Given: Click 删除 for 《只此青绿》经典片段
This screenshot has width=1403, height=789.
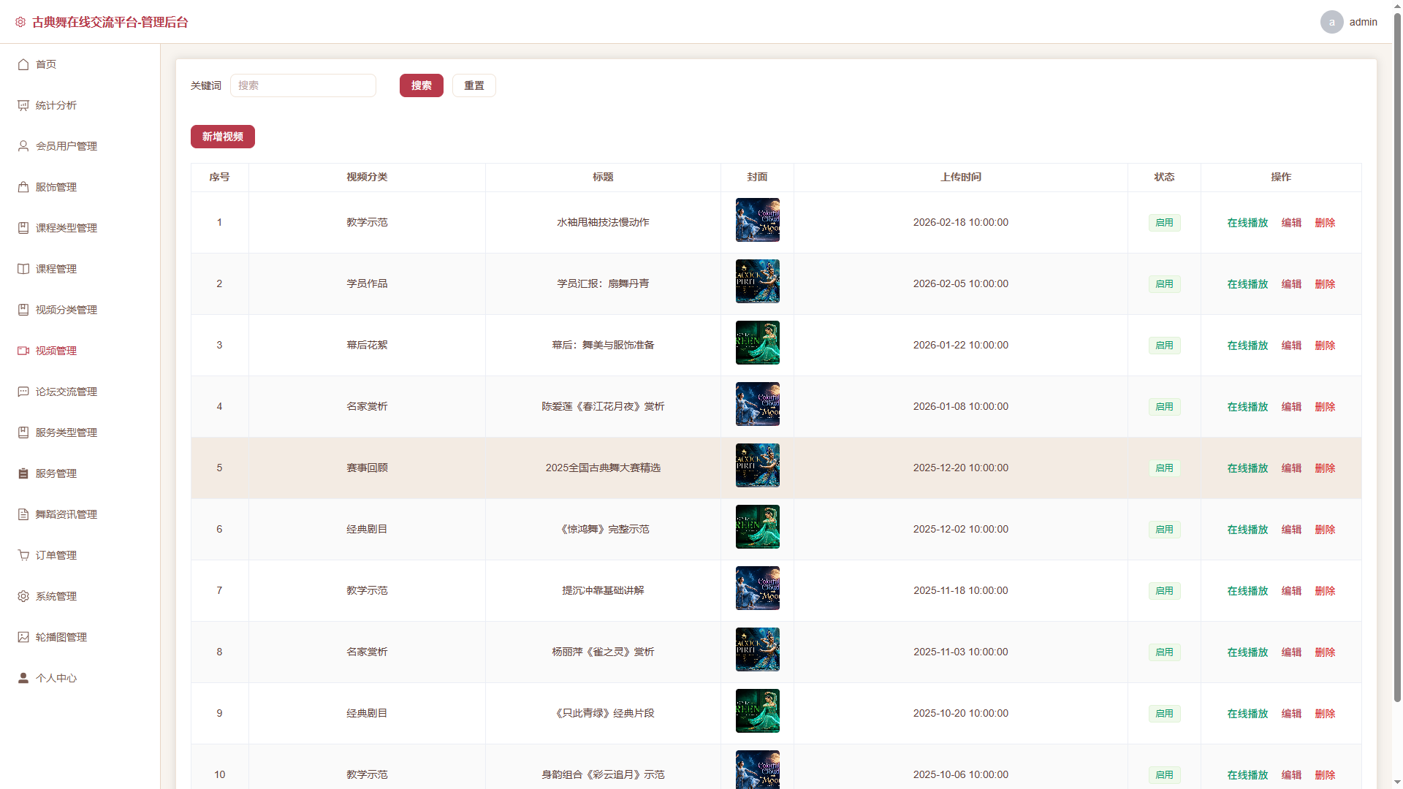Looking at the screenshot, I should pos(1325,714).
